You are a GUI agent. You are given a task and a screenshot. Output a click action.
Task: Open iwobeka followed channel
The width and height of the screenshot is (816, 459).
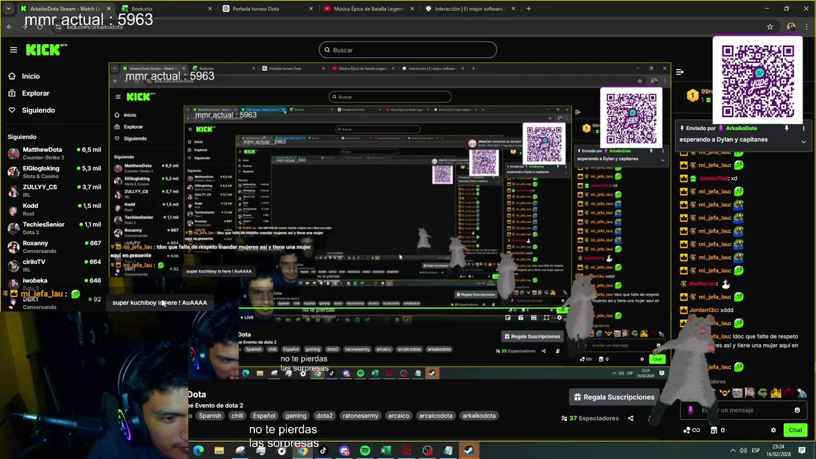click(x=54, y=283)
